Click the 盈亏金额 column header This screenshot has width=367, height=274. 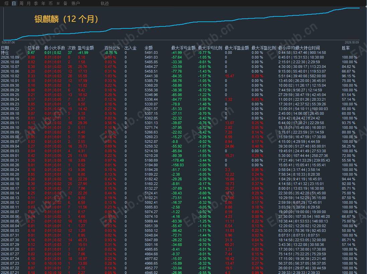86,48
